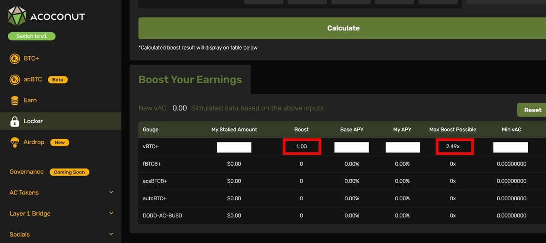
Task: Select the Boost Your Earnings tab
Action: (x=190, y=80)
